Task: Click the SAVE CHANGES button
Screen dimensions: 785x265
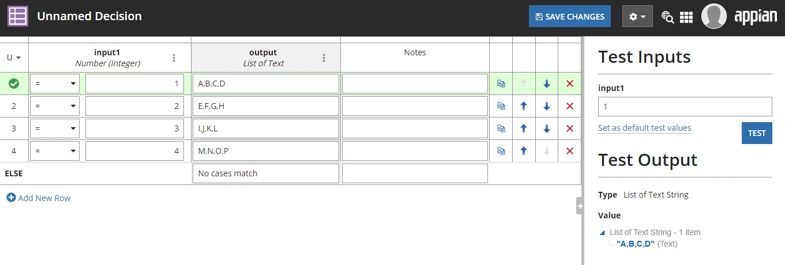Action: click(570, 17)
